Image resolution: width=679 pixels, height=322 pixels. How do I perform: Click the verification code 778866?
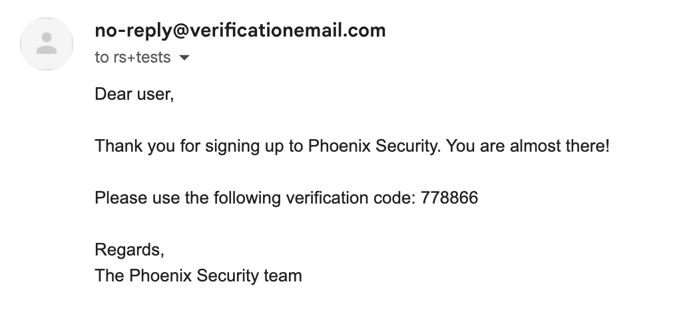point(449,198)
